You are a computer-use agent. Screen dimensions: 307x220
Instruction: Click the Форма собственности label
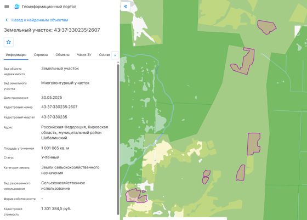(20, 199)
